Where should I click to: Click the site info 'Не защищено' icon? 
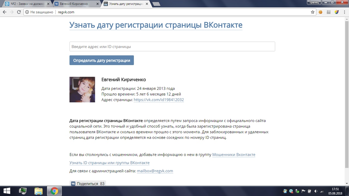(27, 12)
